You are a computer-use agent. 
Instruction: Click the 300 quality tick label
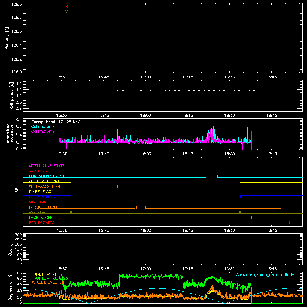[18, 235]
